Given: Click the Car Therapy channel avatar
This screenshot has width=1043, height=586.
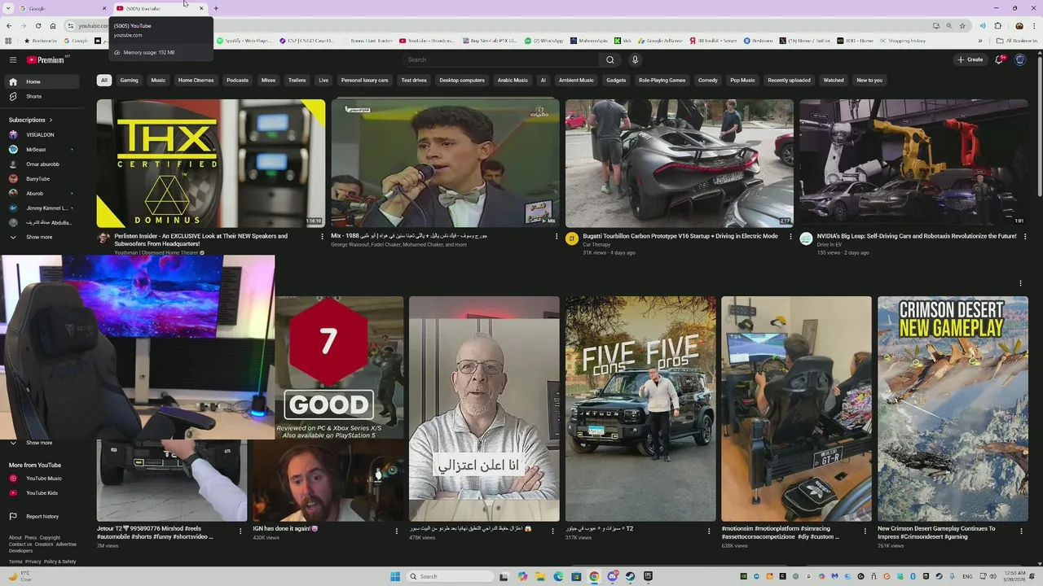Looking at the screenshot, I should click(x=572, y=238).
